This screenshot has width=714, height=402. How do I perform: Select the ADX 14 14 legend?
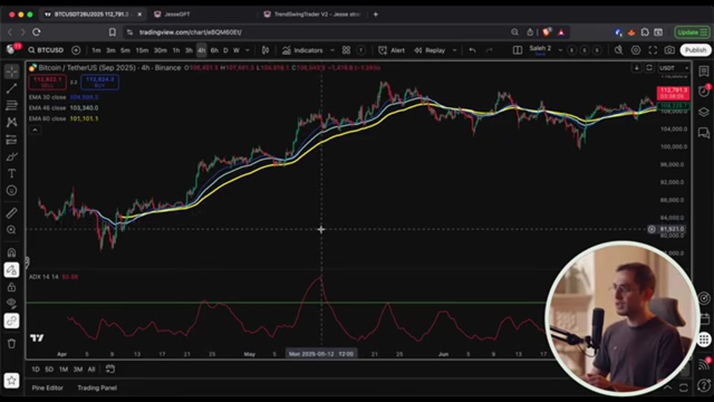click(x=43, y=277)
